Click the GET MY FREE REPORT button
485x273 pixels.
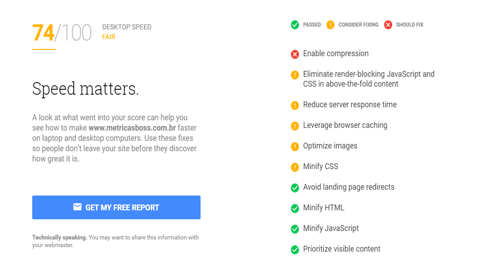pyautogui.click(x=116, y=207)
